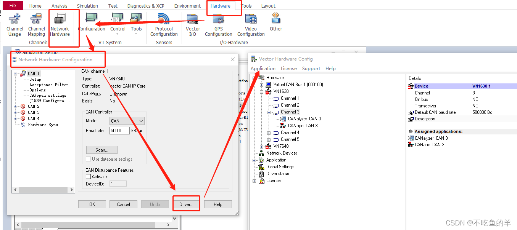517x230 pixels.
Task: Click the Cancel button
Action: point(124,204)
